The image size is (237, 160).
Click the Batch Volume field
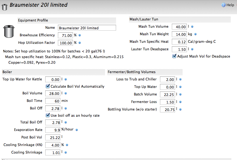168,94
